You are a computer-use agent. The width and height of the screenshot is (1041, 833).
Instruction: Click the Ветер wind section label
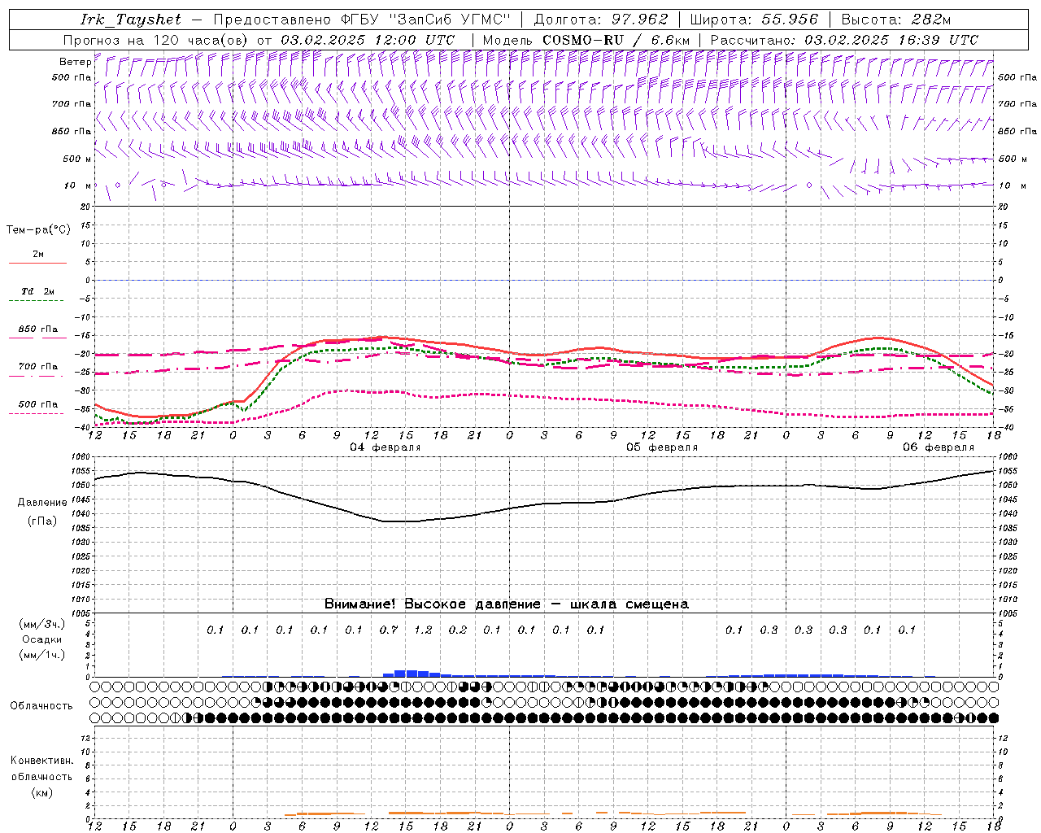75,62
